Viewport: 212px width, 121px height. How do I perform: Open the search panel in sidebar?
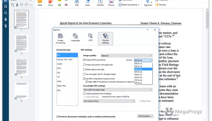[6, 13]
